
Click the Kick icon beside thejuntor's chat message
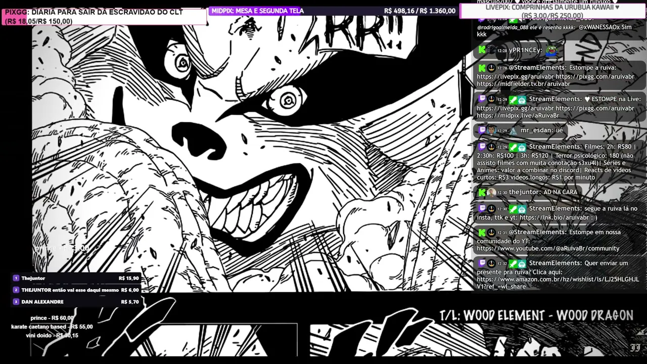pyautogui.click(x=482, y=192)
